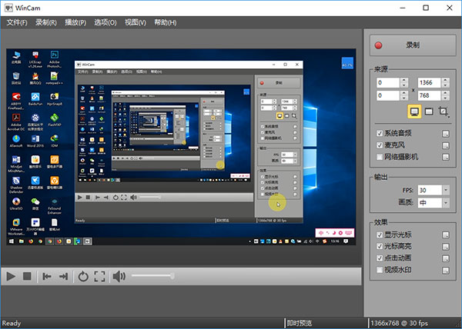Open the 选项(O) menu
462x329 pixels.
(x=105, y=22)
